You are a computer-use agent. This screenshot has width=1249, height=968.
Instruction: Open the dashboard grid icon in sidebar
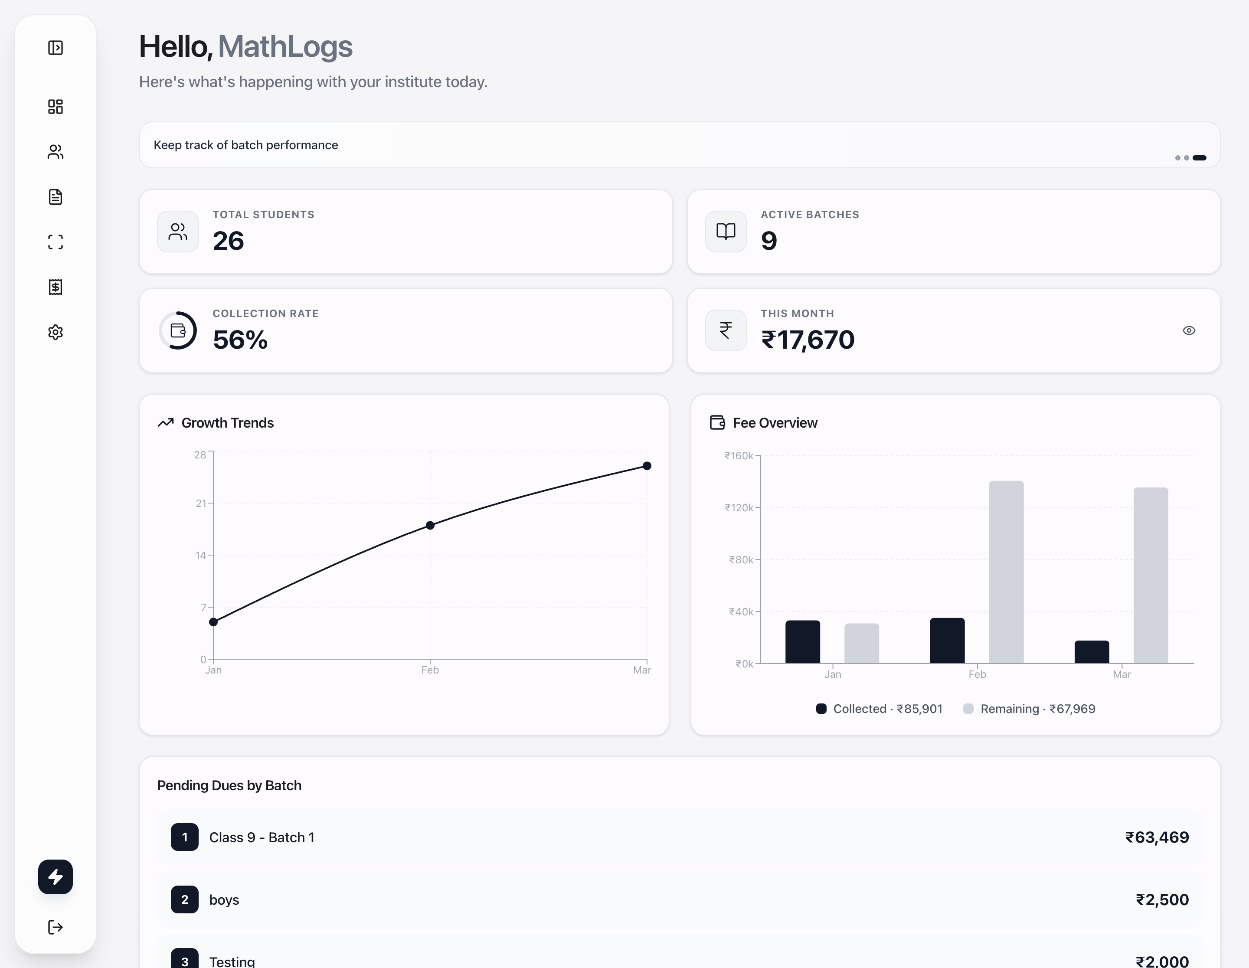click(56, 107)
